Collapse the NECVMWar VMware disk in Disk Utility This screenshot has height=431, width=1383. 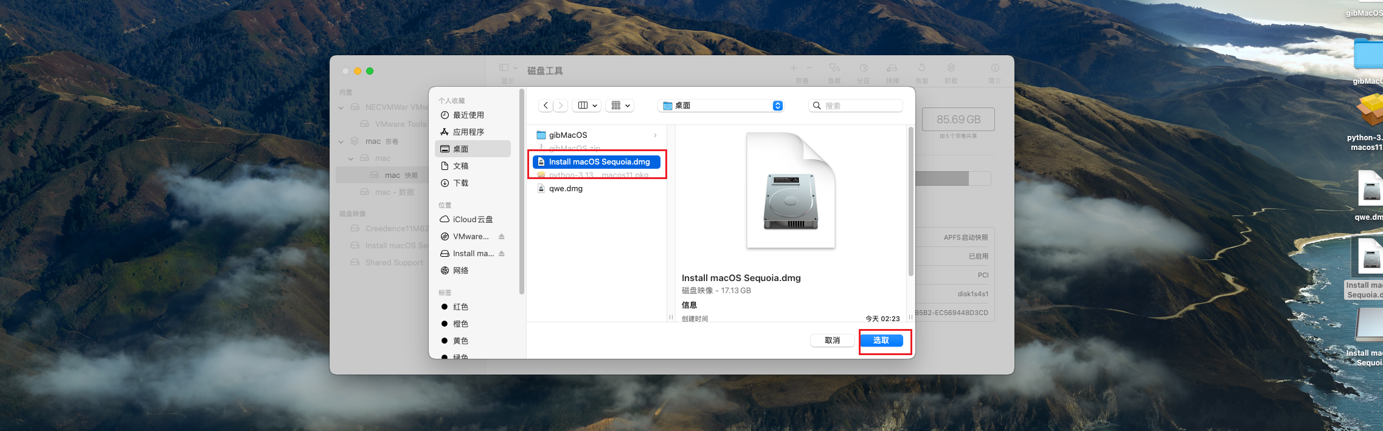341,107
